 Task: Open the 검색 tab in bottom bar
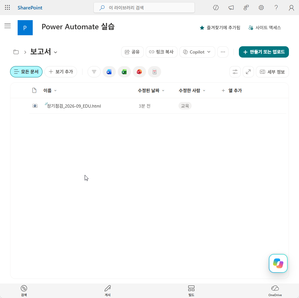[x=24, y=291]
